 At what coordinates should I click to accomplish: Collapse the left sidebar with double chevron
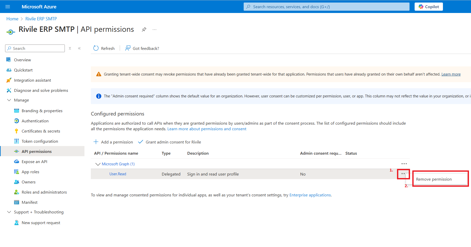pos(79,48)
